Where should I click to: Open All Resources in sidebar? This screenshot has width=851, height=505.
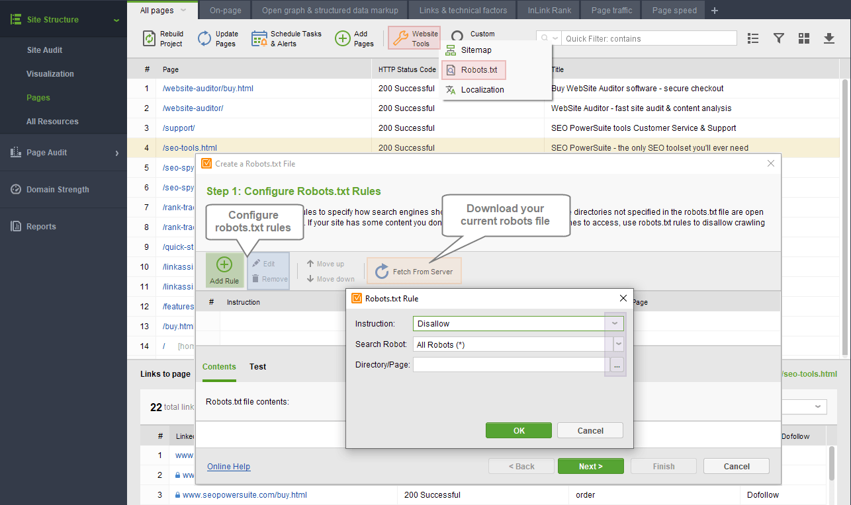52,122
